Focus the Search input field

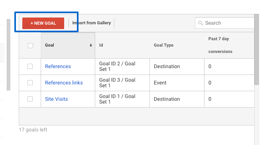click(225, 23)
